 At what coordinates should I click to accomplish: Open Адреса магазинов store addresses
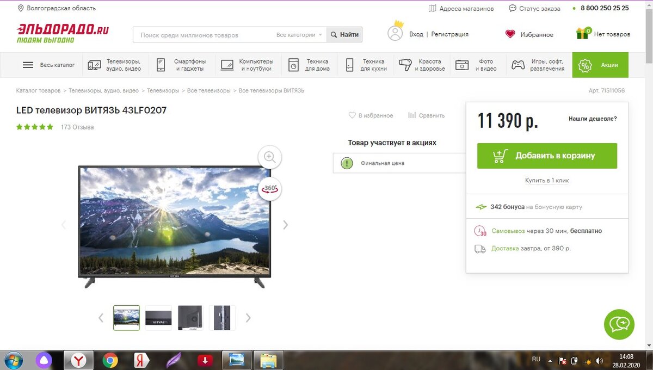pyautogui.click(x=461, y=8)
